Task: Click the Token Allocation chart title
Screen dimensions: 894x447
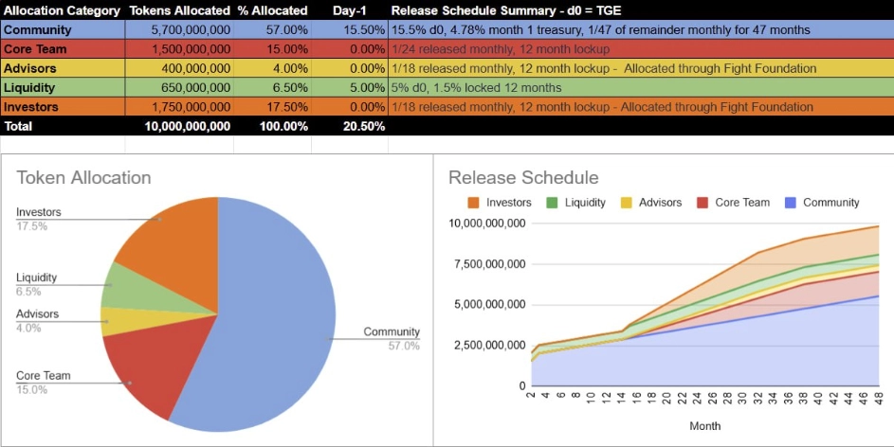Action: [83, 178]
